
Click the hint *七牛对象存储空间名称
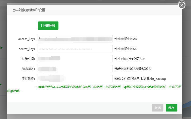pyautogui.click(x=129, y=59)
